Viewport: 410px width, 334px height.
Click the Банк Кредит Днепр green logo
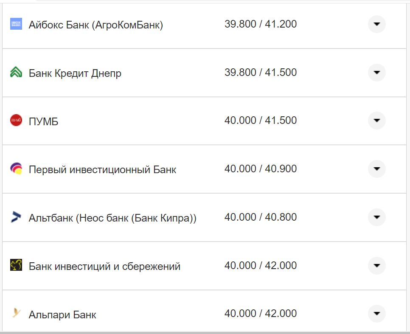coord(16,73)
